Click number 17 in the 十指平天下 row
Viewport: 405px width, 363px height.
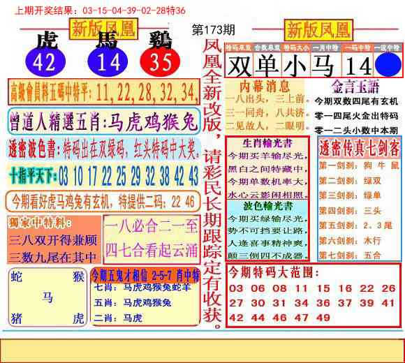92,176
